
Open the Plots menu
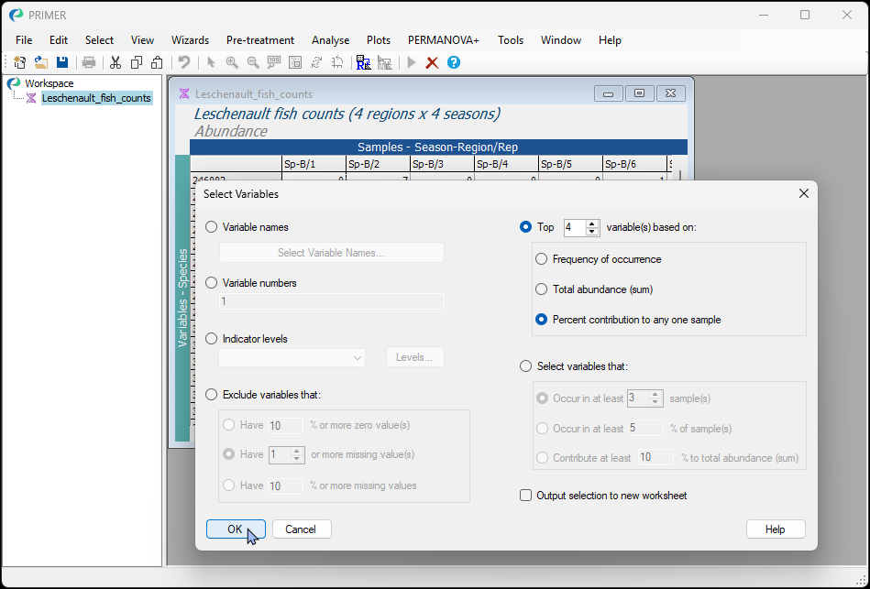pos(379,40)
